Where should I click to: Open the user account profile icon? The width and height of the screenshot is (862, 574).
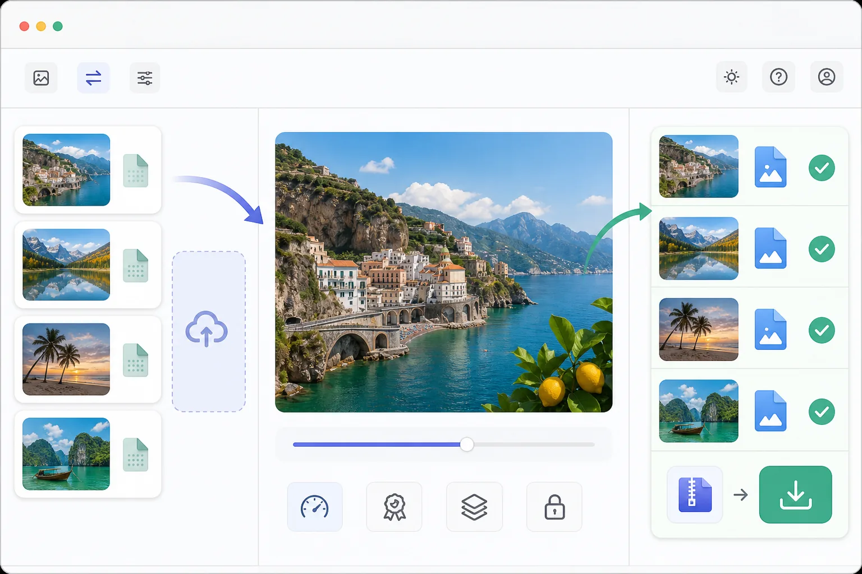point(827,77)
